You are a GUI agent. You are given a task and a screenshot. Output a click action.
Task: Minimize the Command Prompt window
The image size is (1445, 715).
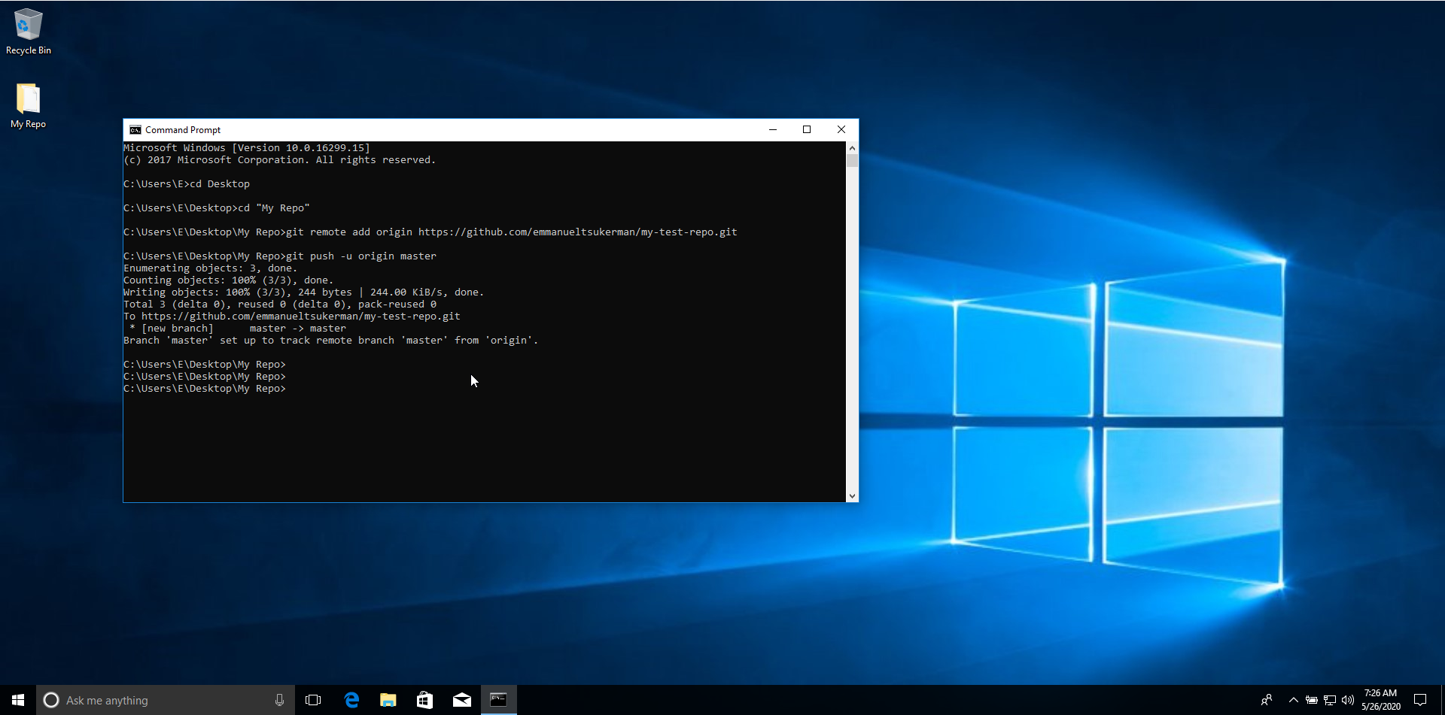(772, 129)
